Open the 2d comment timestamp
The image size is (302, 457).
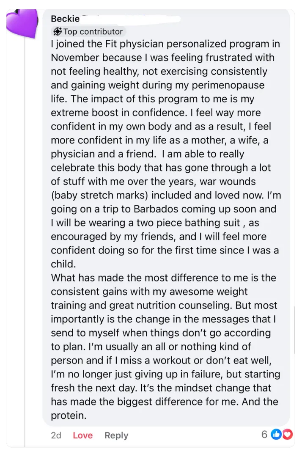click(56, 435)
